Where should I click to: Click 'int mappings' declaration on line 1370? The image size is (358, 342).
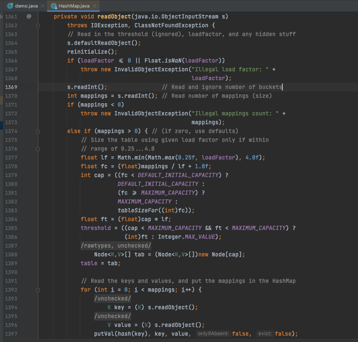click(87, 96)
